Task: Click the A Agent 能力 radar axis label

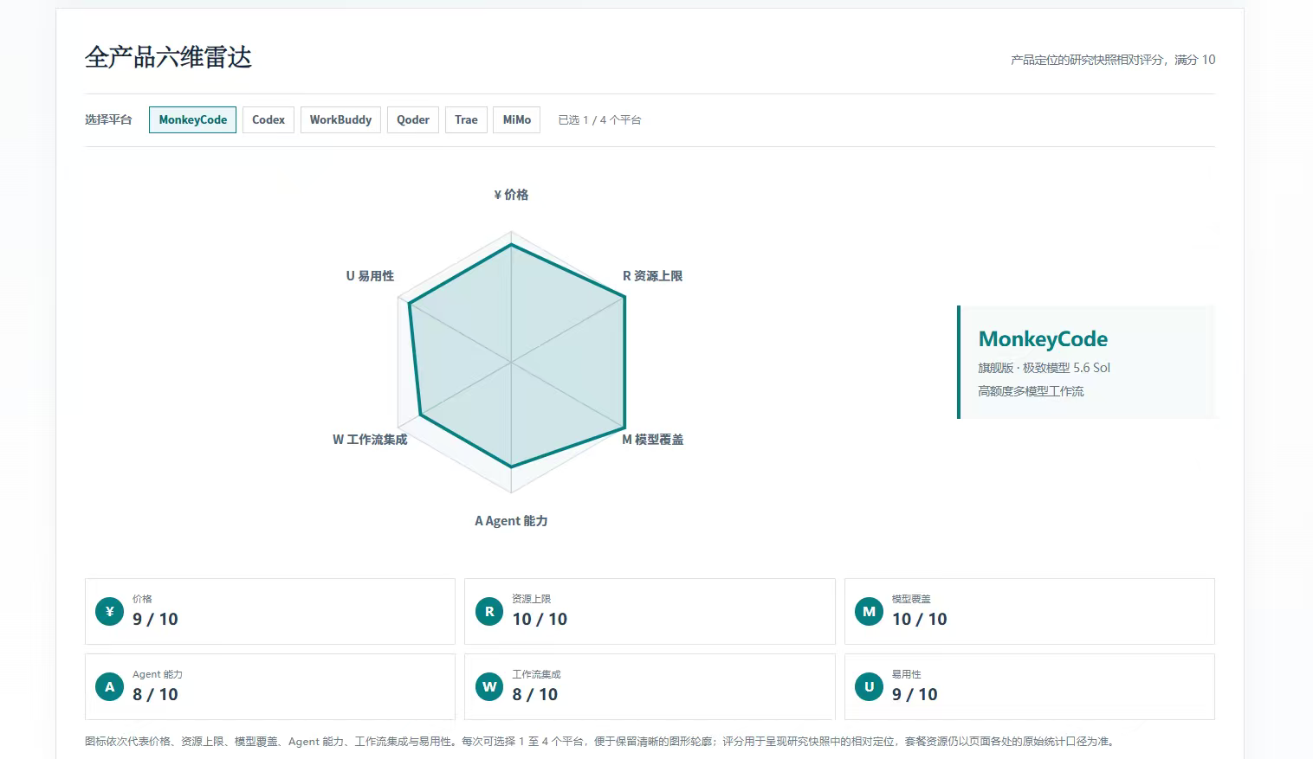Action: [x=511, y=521]
